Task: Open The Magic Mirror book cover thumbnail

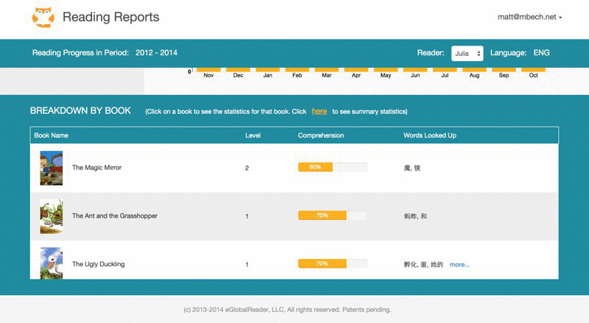Action: click(51, 168)
